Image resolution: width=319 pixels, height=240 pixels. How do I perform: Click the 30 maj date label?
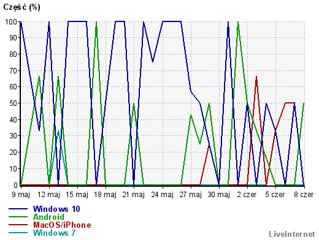pyautogui.click(x=219, y=195)
